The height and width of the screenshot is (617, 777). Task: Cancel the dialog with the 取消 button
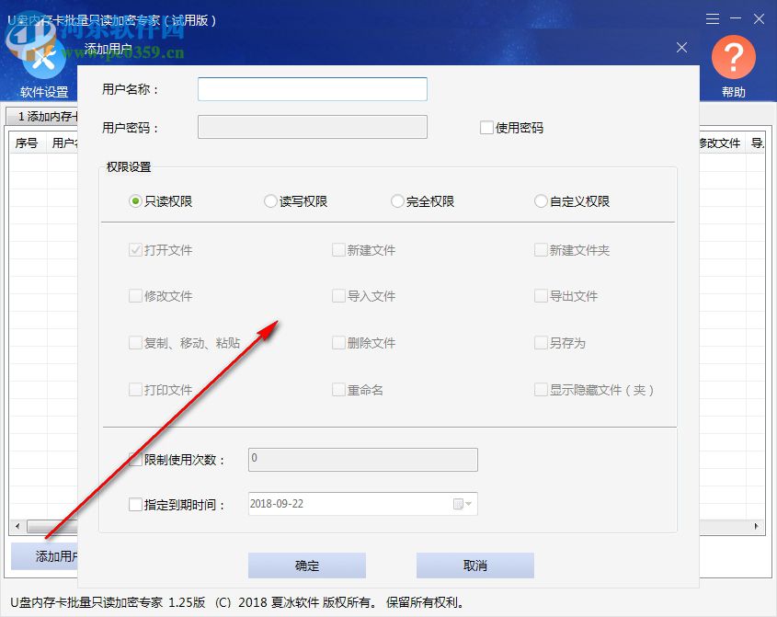coord(474,566)
